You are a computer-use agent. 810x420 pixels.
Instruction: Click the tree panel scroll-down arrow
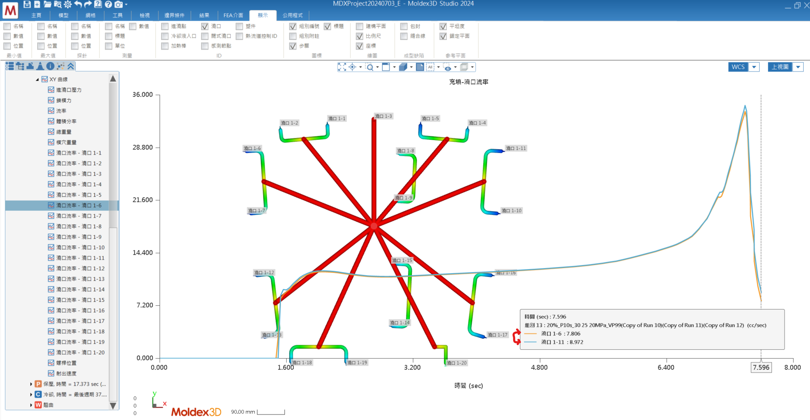tap(113, 406)
